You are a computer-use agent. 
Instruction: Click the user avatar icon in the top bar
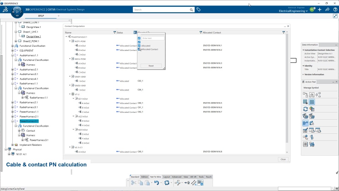pyautogui.click(x=312, y=9)
